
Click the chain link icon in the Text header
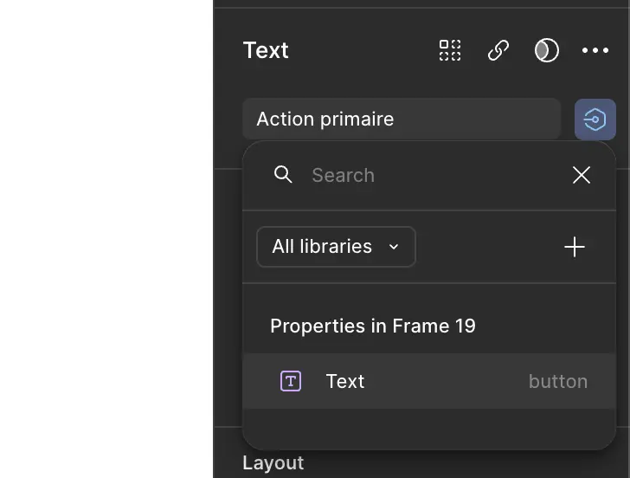498,50
